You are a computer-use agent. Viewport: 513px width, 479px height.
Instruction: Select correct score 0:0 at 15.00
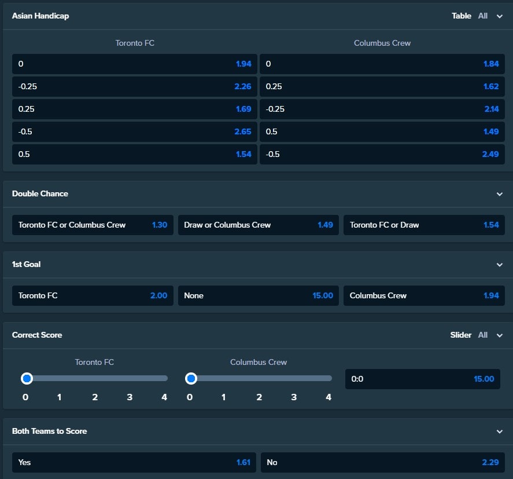[x=422, y=379]
